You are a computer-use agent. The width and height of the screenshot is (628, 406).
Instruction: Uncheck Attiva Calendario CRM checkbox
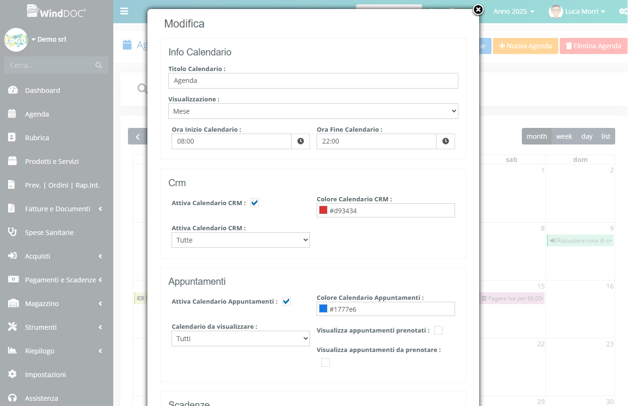255,203
